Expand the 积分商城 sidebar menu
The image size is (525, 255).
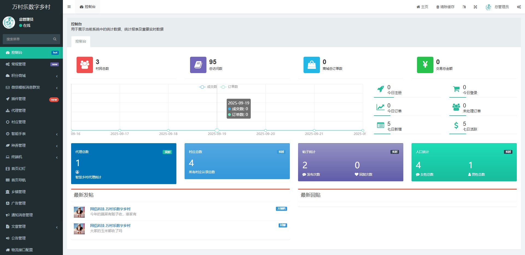pyautogui.click(x=31, y=76)
